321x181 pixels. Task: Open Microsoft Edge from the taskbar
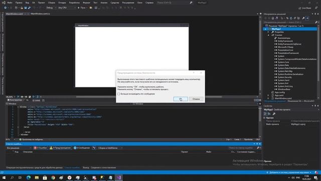29,177
